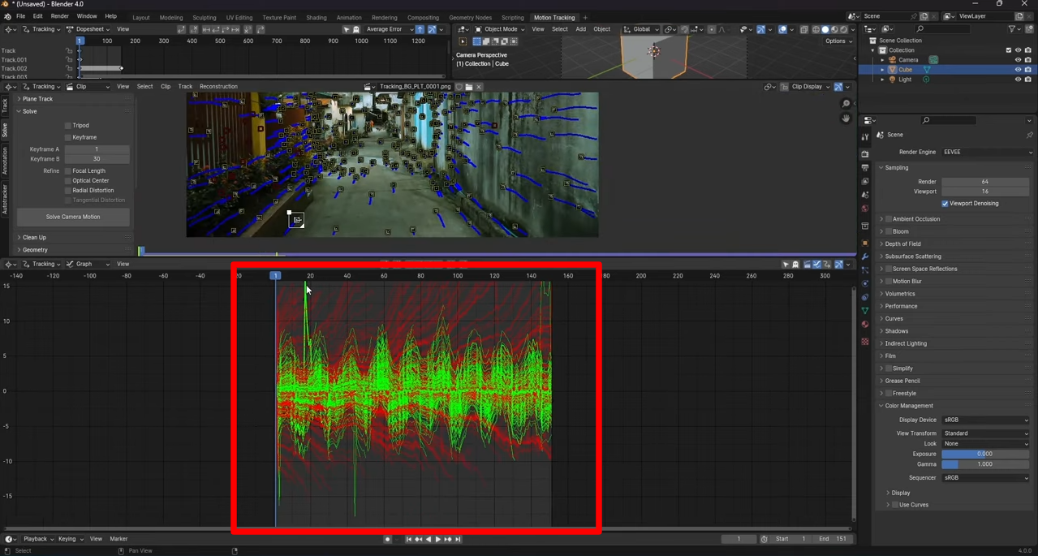Open the Output properties tab icon

point(865,168)
